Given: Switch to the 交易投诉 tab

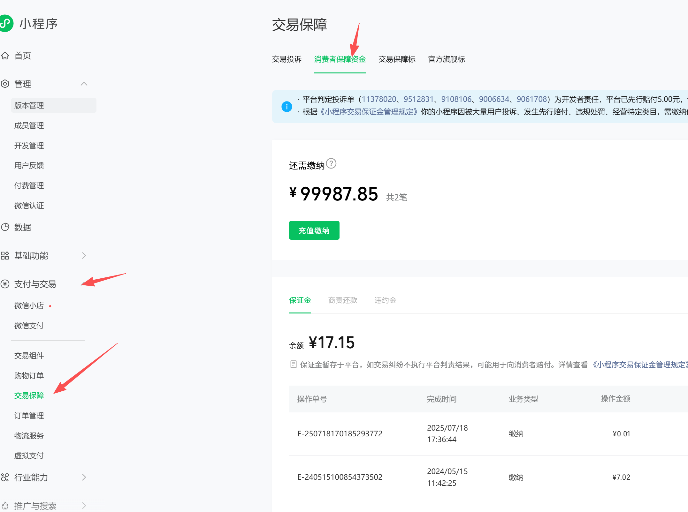Looking at the screenshot, I should [x=287, y=59].
